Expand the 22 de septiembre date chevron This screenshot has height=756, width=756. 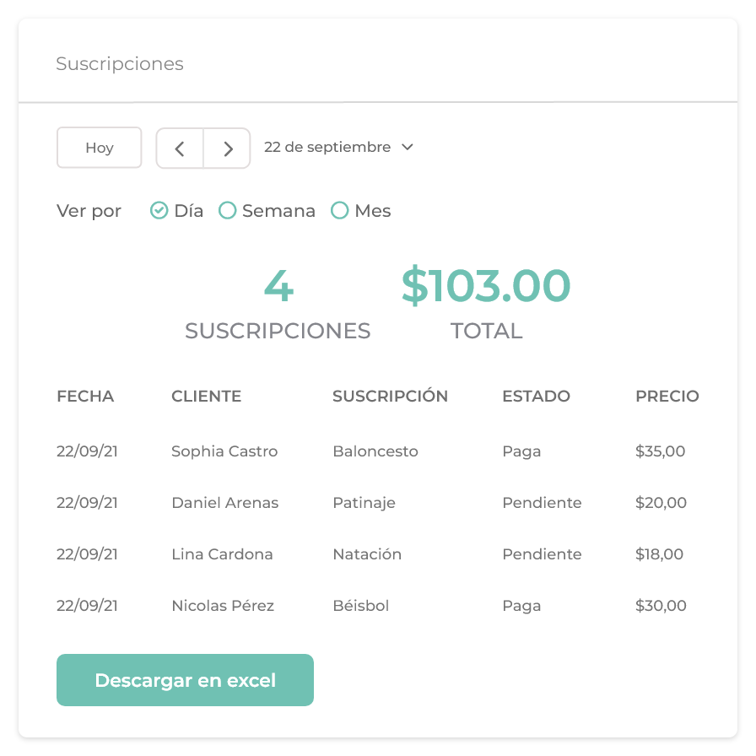[x=408, y=147]
